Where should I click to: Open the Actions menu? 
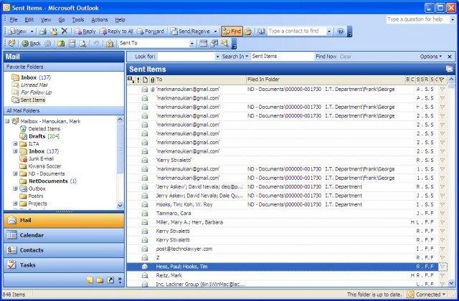(100, 20)
